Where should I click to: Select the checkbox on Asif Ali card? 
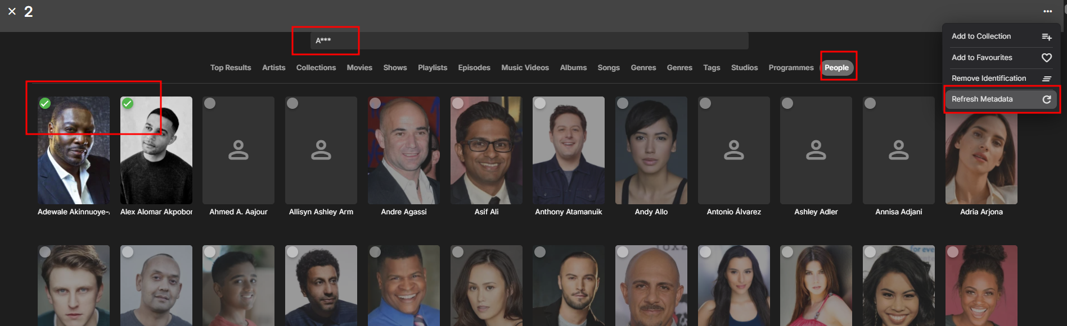(458, 103)
